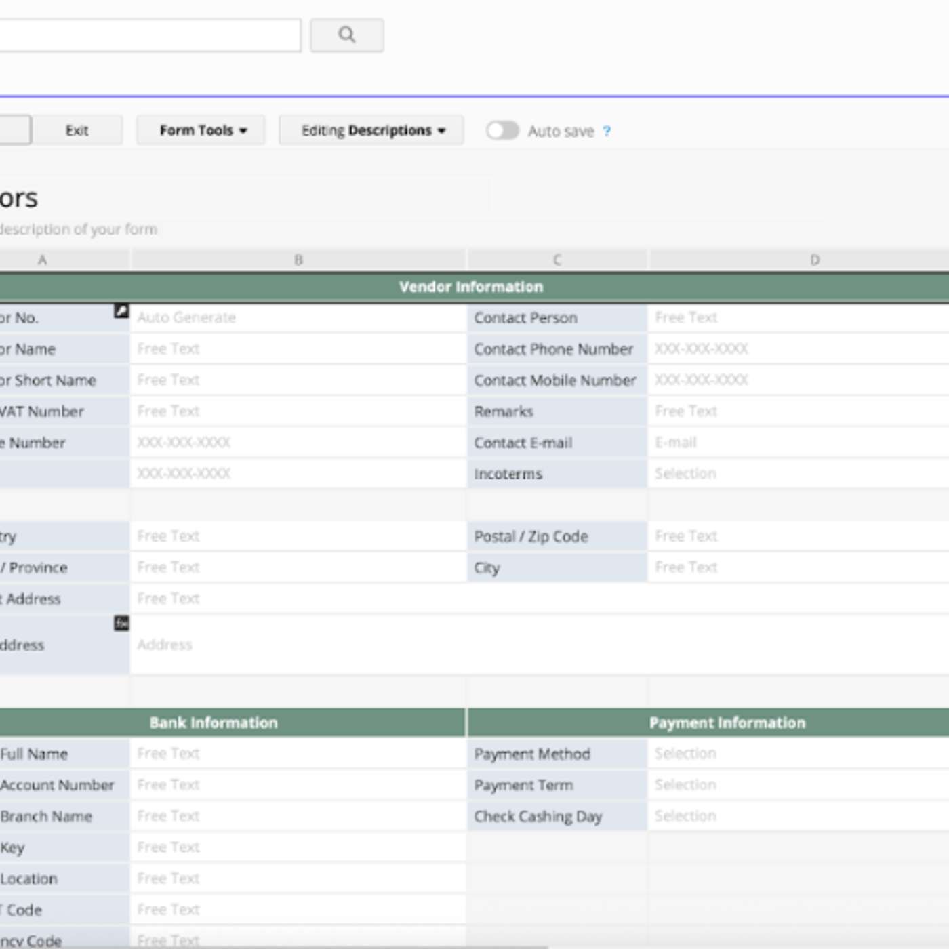The width and height of the screenshot is (949, 949).
Task: Select column B header
Action: click(x=298, y=260)
